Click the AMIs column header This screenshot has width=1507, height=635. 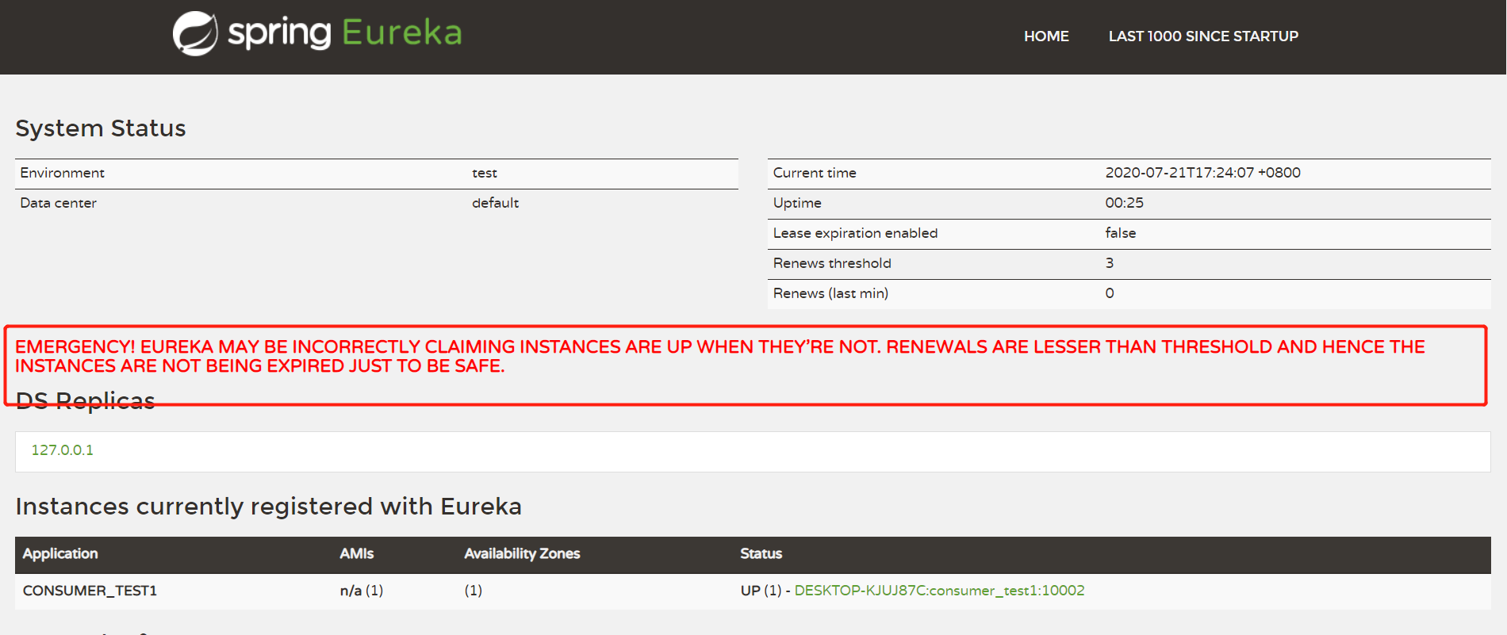[x=357, y=553]
